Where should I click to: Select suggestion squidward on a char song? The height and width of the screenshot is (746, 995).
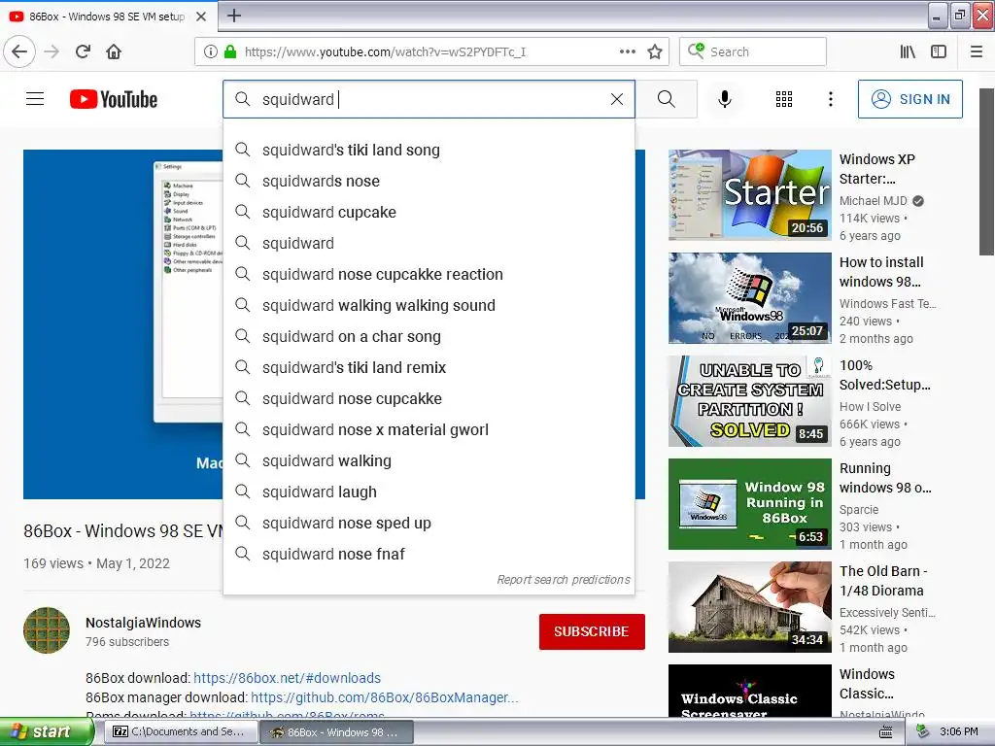tap(429, 336)
